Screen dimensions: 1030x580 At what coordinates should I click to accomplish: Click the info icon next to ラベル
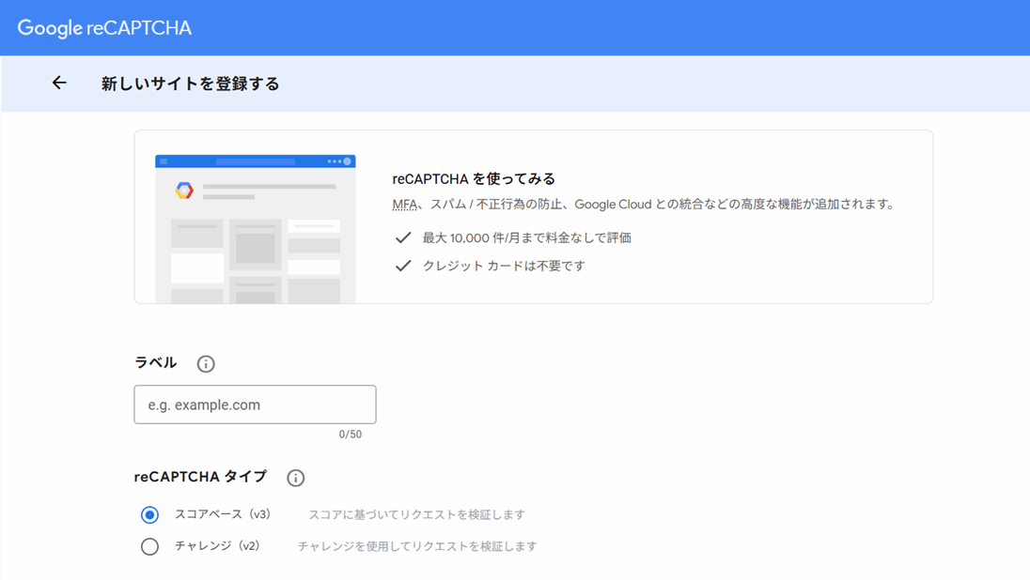[206, 363]
